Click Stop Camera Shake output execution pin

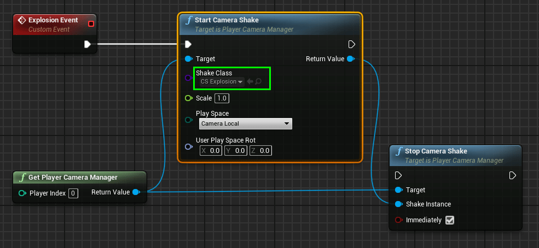[x=512, y=175]
